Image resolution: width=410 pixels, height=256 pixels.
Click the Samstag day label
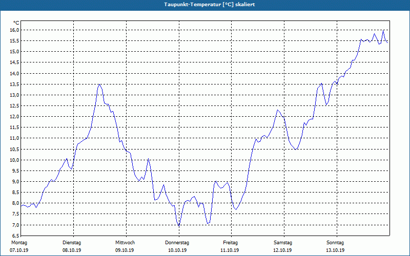(283, 243)
